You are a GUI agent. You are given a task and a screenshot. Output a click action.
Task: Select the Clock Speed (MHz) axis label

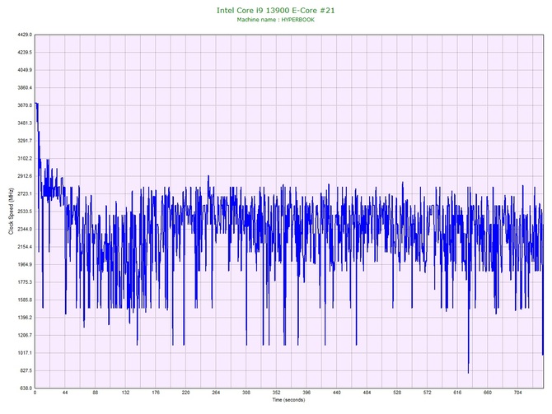pyautogui.click(x=12, y=212)
